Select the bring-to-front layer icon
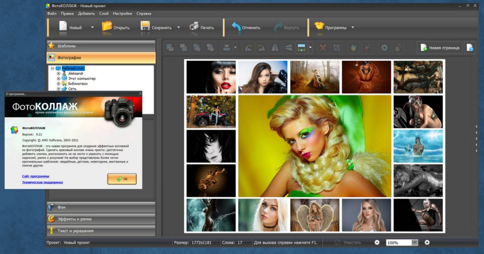This screenshot has width=484, height=254. (x=169, y=47)
